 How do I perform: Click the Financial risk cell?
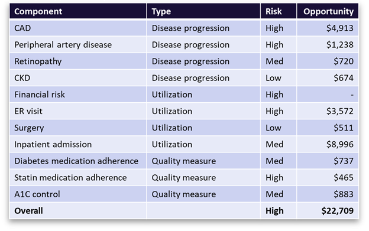(78, 95)
